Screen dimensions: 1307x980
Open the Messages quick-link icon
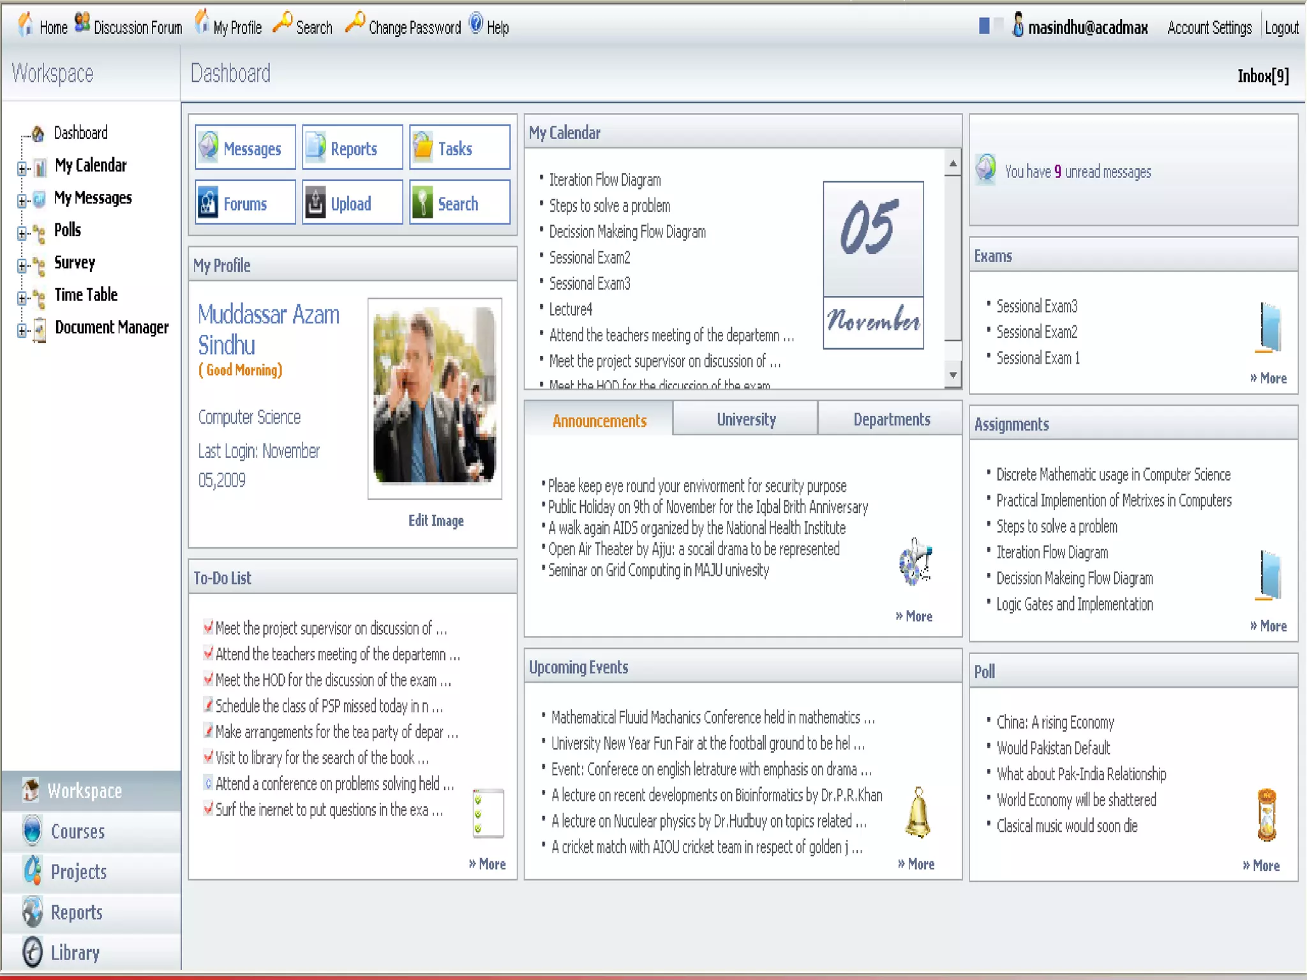(x=208, y=147)
